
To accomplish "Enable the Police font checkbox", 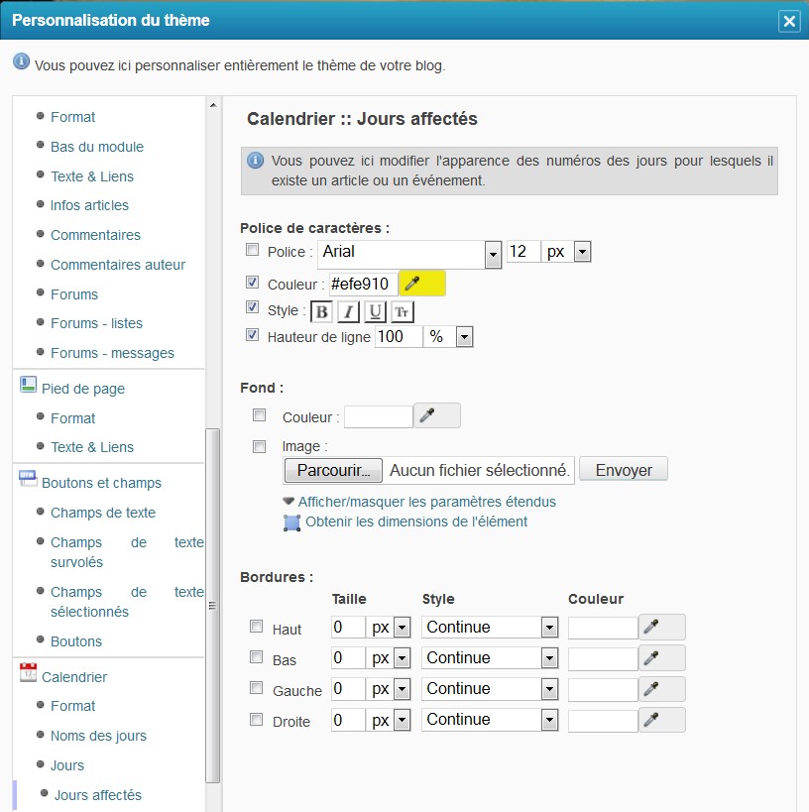I will [252, 251].
